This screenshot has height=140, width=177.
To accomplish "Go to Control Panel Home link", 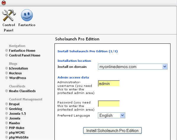I will pyautogui.click(x=25, y=55).
